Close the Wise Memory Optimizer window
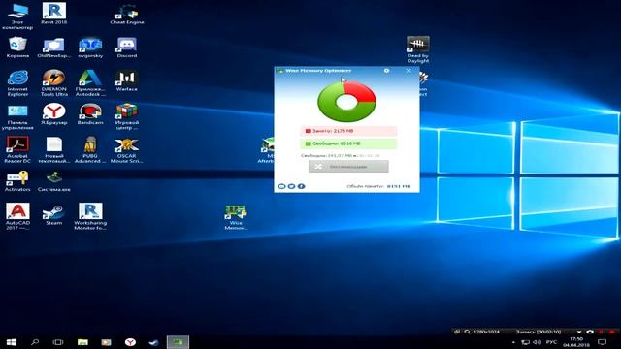The width and height of the screenshot is (621, 349). click(x=409, y=71)
